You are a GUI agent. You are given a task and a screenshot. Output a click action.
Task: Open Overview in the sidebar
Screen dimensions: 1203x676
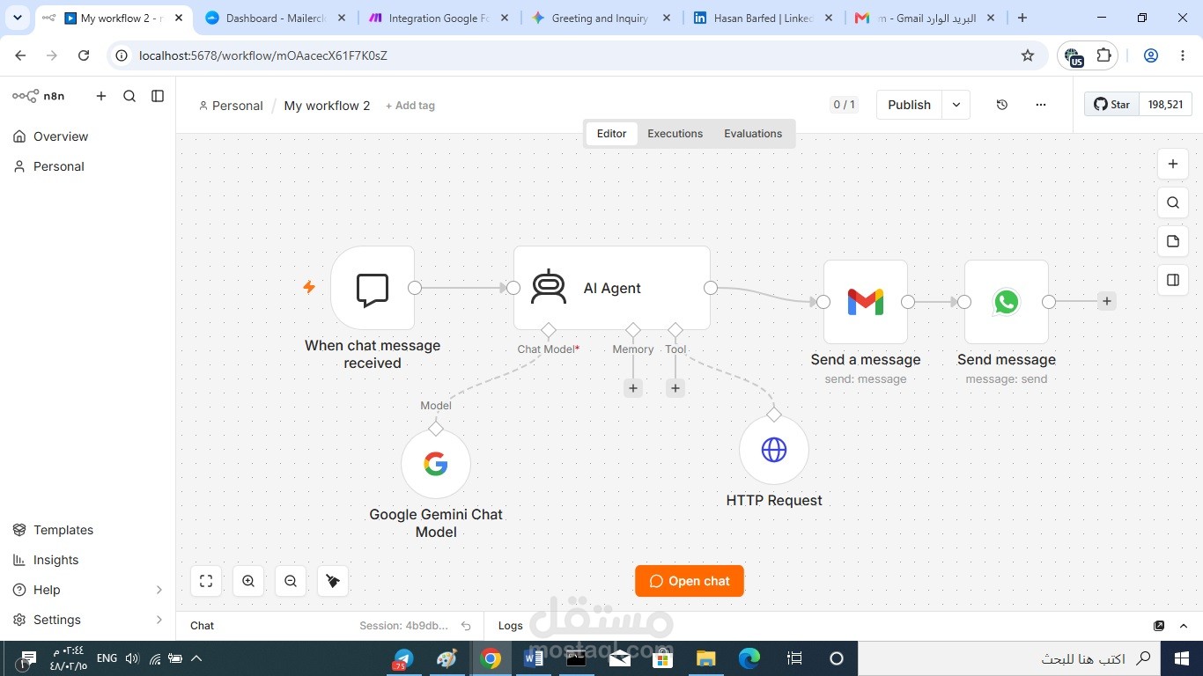[x=88, y=136]
